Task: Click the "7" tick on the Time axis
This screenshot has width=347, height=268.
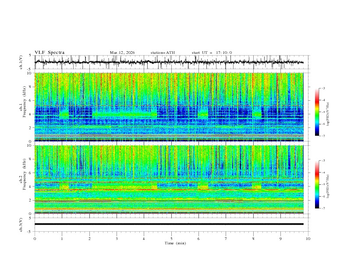Action: pyautogui.click(x=226, y=239)
